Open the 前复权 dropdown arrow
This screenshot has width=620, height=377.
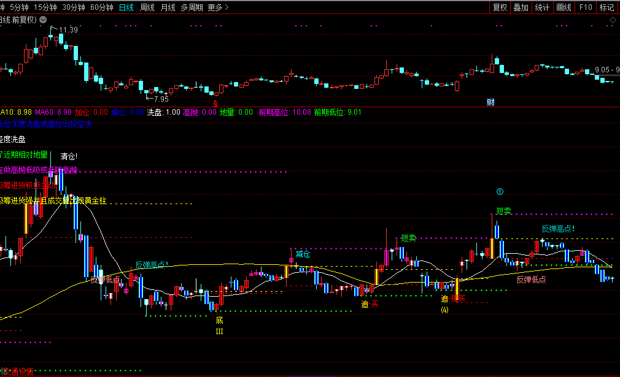click(x=42, y=20)
